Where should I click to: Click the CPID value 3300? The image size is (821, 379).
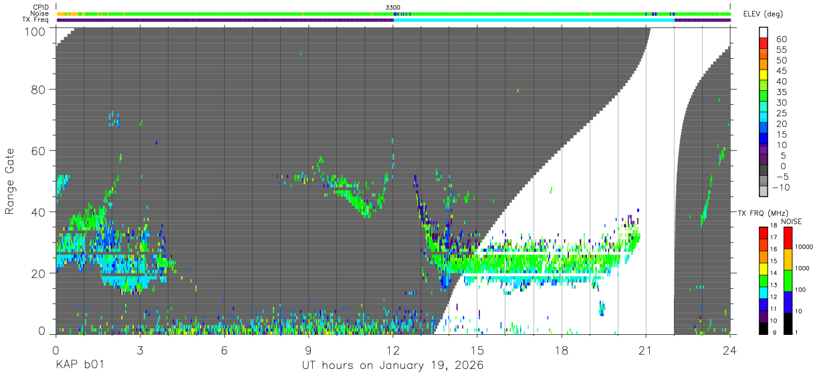pyautogui.click(x=393, y=7)
